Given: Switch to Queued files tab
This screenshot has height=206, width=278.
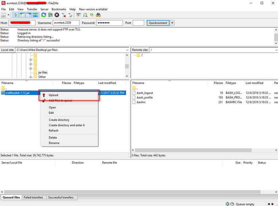Looking at the screenshot, I should 11,198.
